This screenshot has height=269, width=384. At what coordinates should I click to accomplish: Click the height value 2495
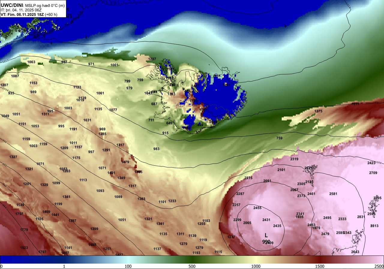[327, 218]
